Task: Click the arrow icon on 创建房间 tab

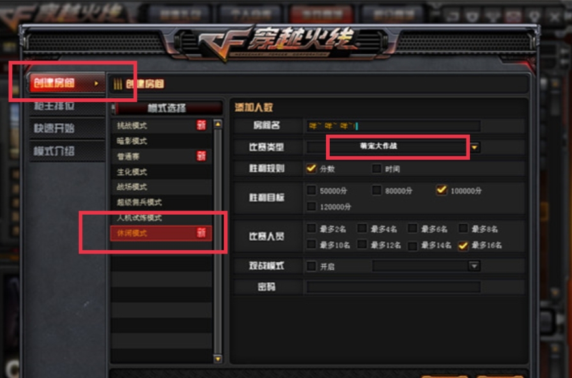Action: (x=97, y=84)
